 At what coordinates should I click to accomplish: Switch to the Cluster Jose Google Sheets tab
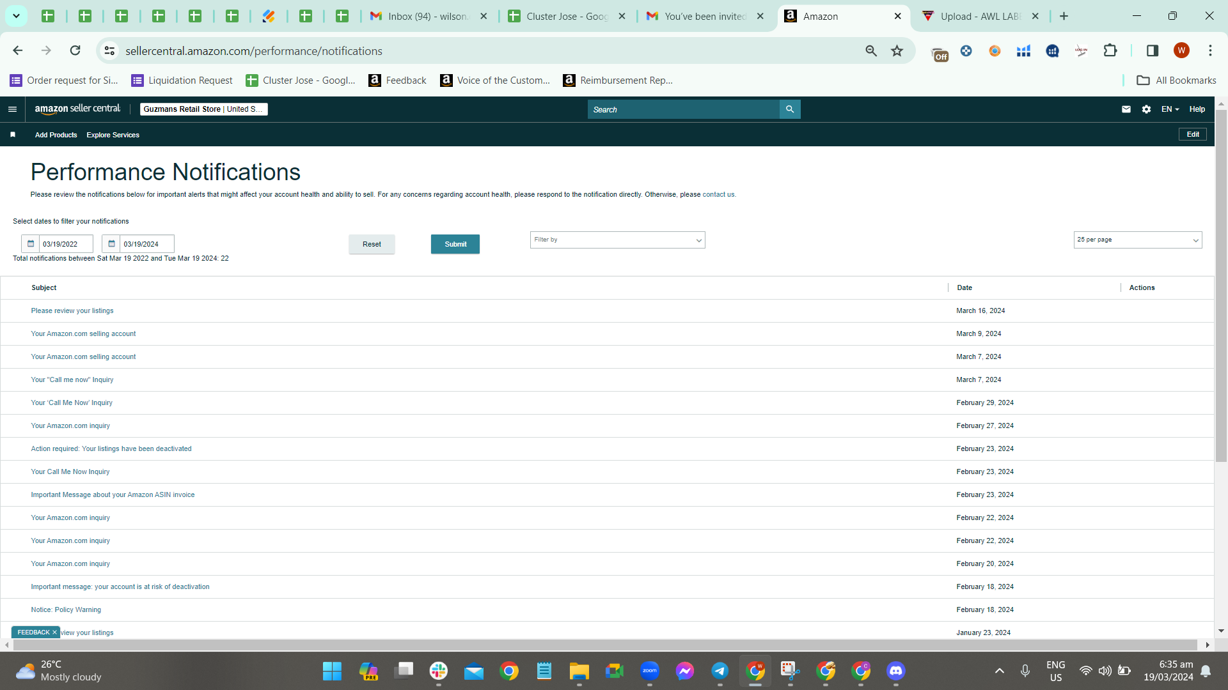pyautogui.click(x=568, y=16)
